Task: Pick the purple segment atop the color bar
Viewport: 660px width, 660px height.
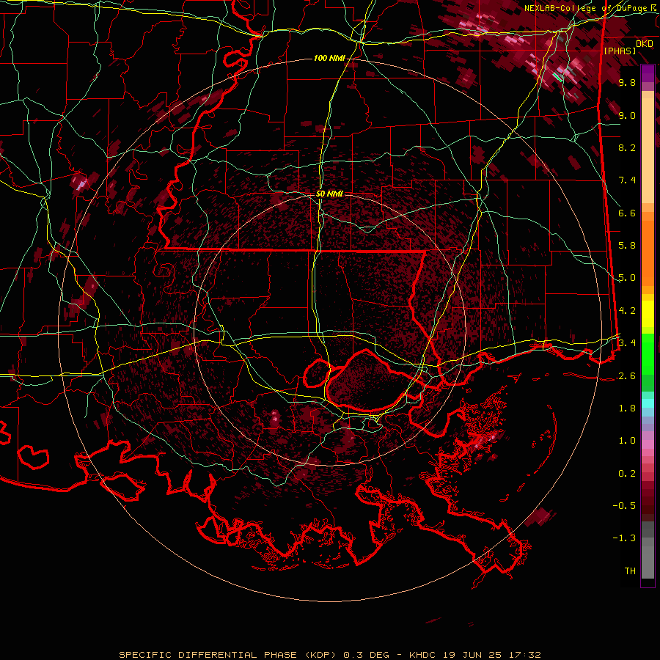Action: (648, 73)
